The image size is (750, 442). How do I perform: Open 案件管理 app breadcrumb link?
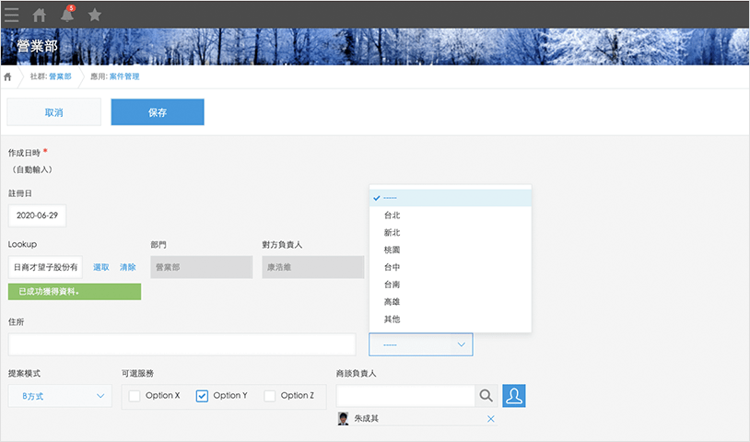pyautogui.click(x=124, y=76)
